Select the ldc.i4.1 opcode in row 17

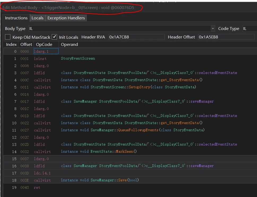click(42, 173)
